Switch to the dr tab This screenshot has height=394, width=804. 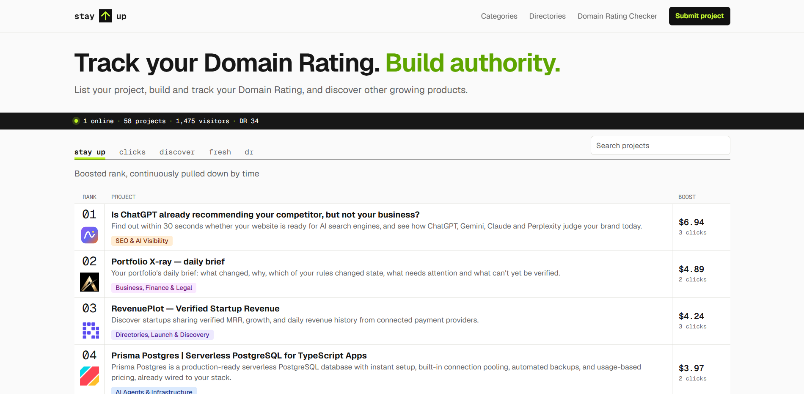pyautogui.click(x=249, y=152)
